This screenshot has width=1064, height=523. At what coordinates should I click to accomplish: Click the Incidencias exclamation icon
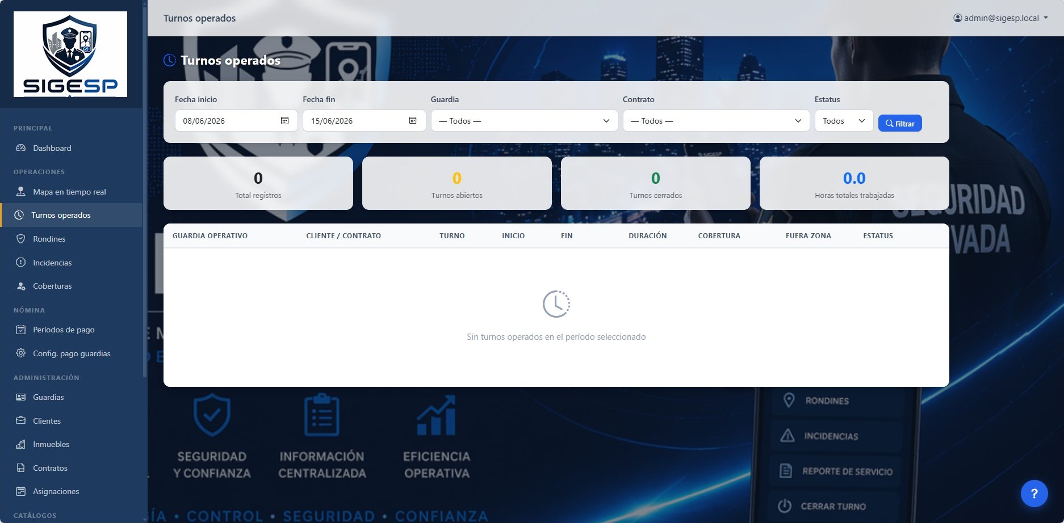click(x=21, y=263)
